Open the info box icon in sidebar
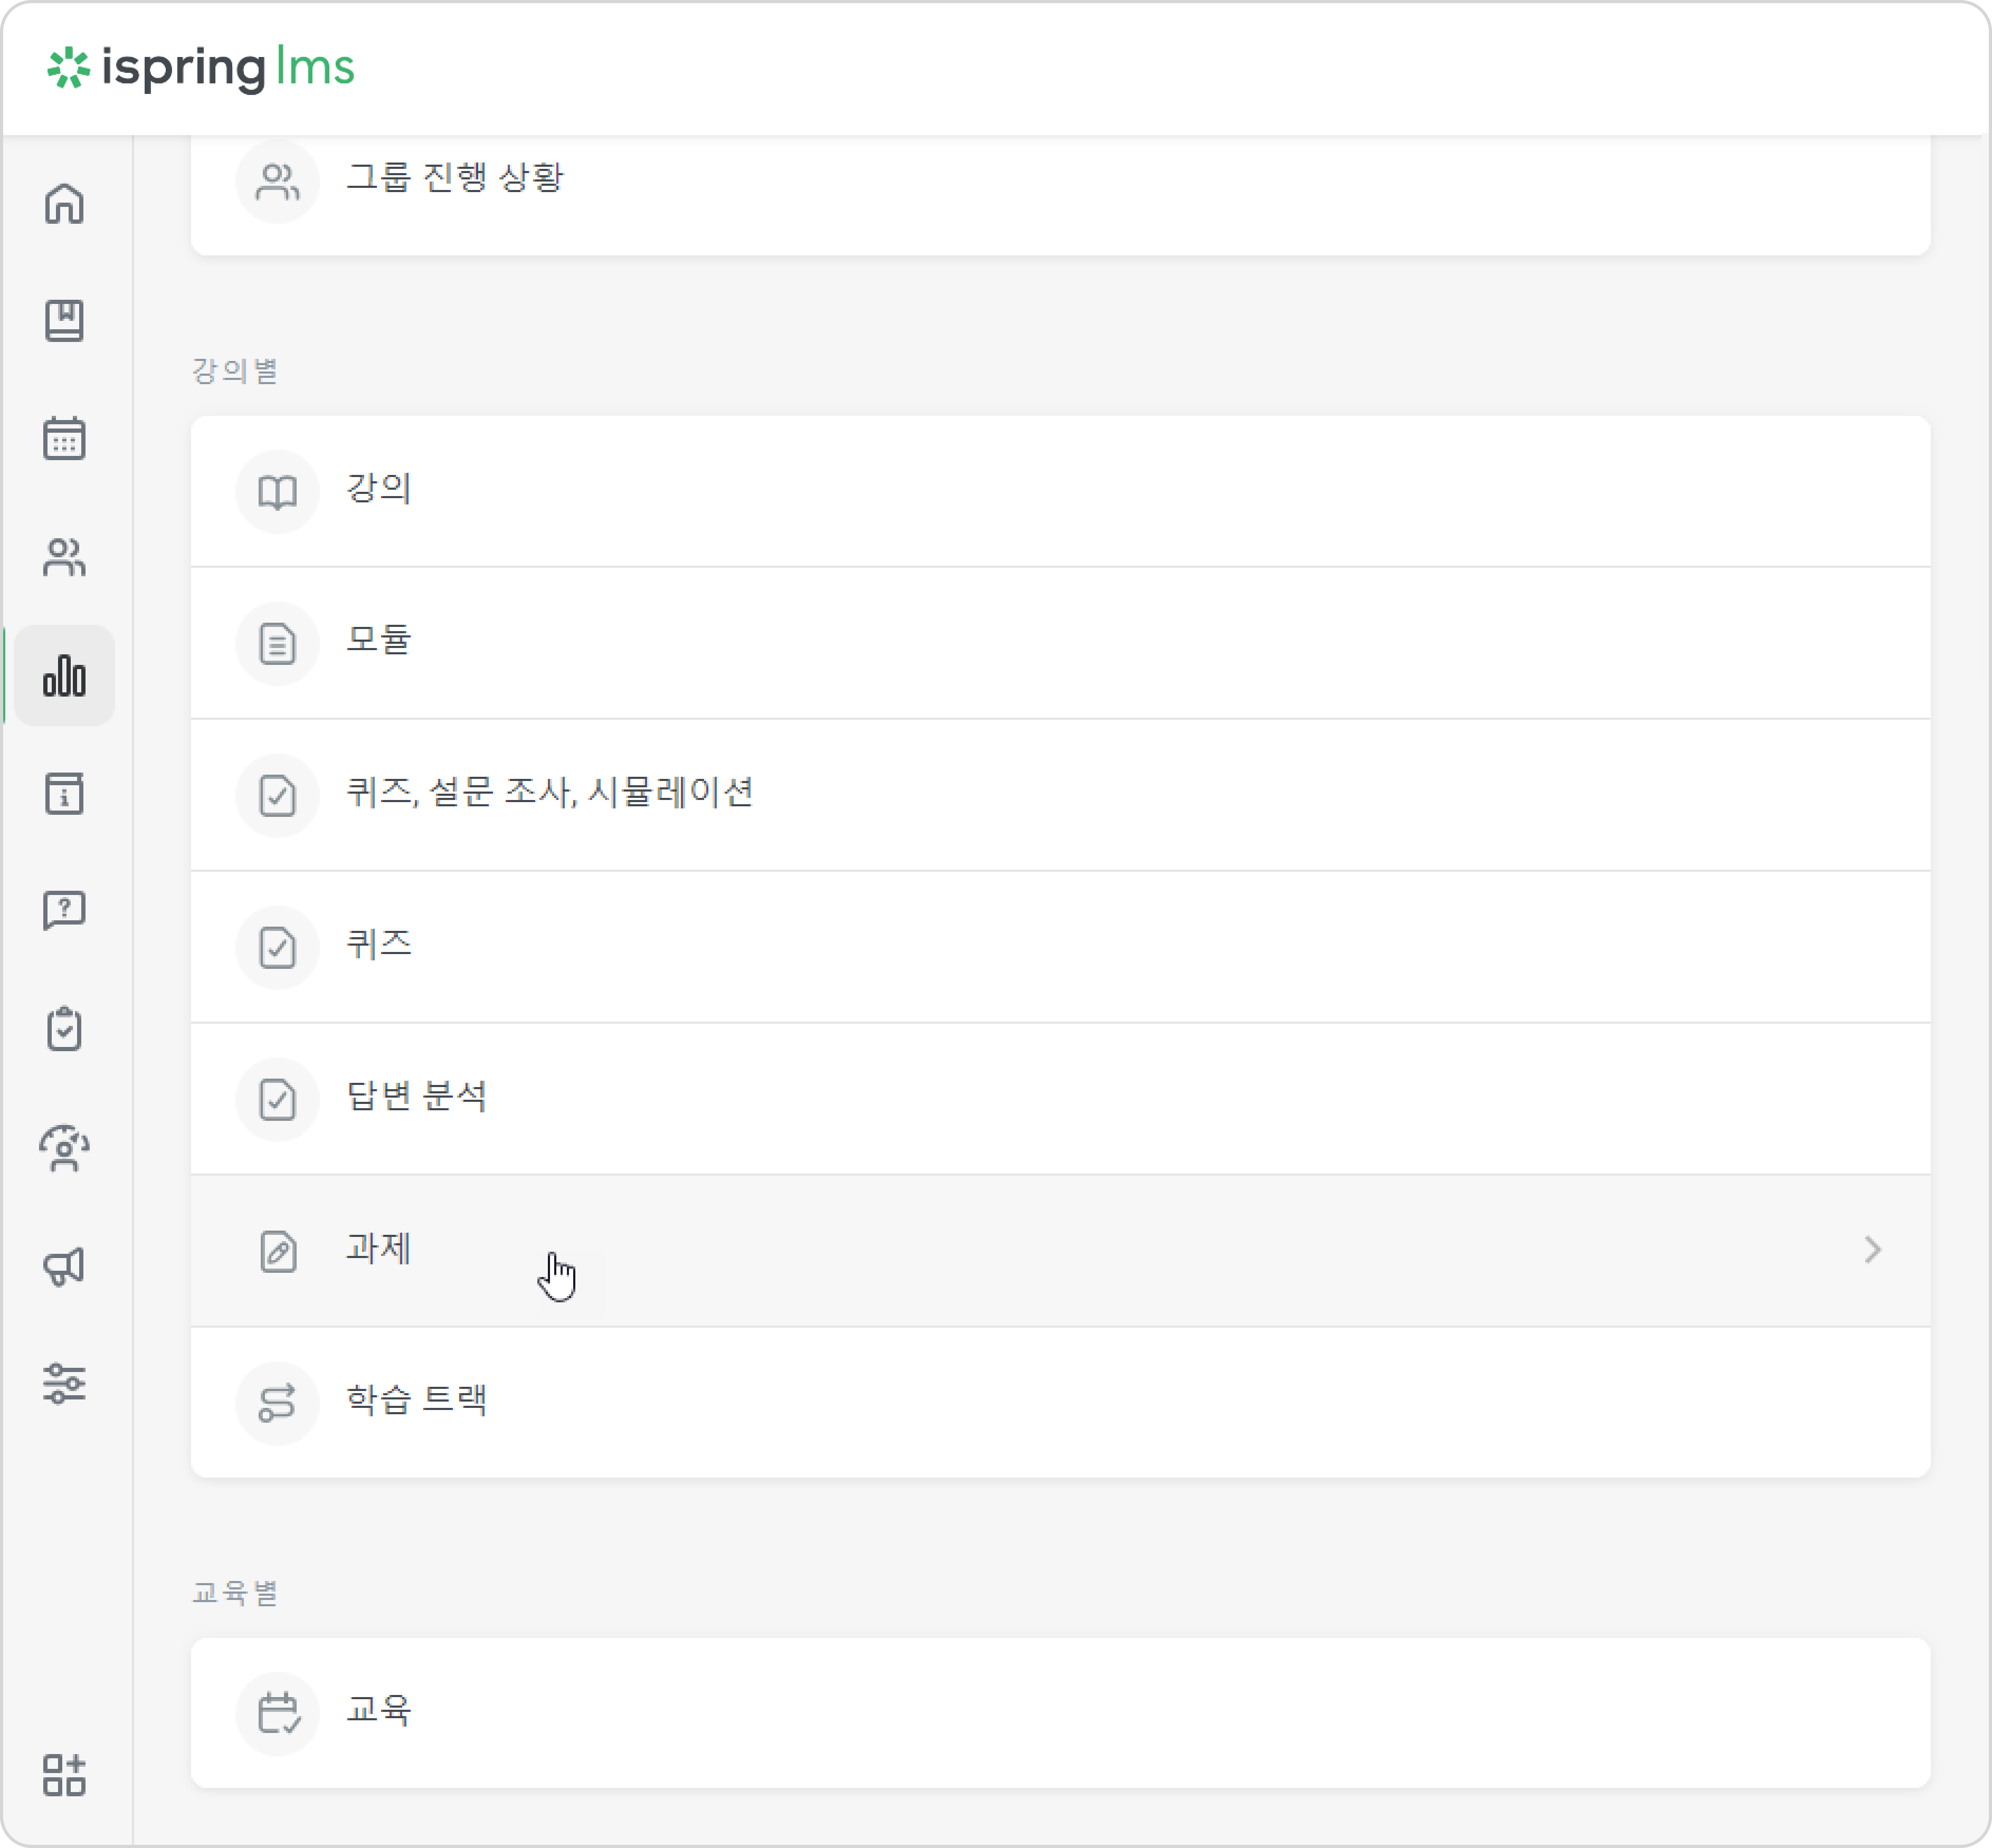This screenshot has width=1992, height=1848. [x=64, y=793]
